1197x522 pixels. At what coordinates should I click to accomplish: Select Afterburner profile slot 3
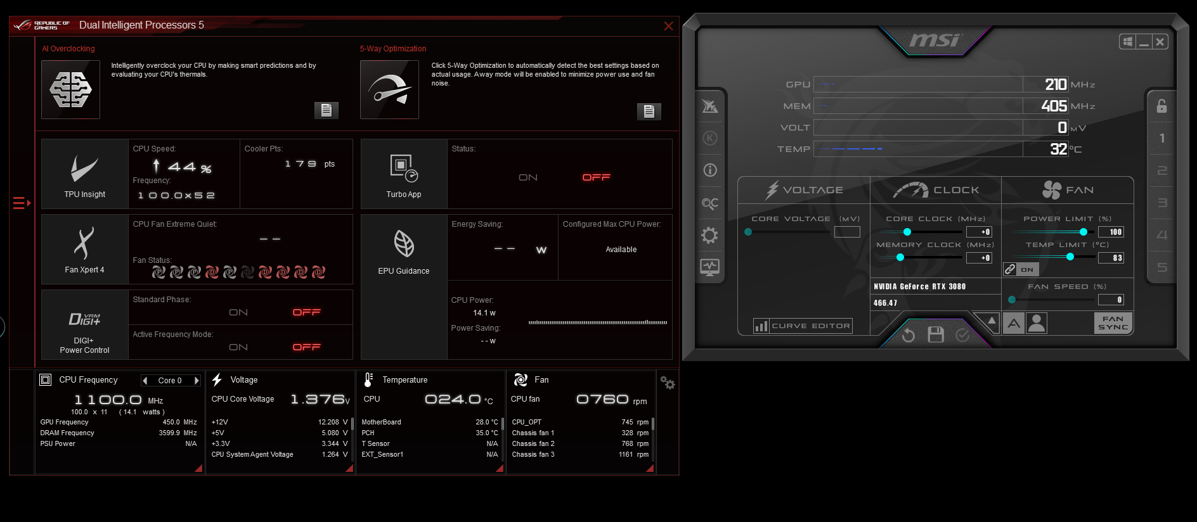tap(1161, 203)
